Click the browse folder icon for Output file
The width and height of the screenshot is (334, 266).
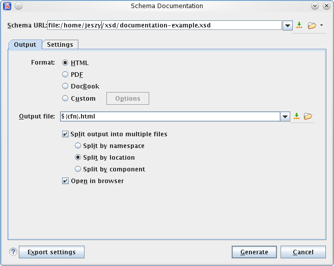click(308, 116)
